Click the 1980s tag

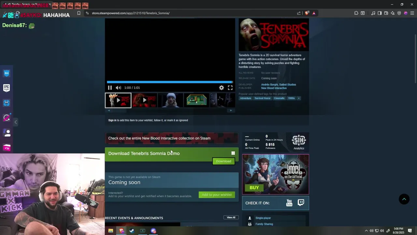(x=291, y=98)
